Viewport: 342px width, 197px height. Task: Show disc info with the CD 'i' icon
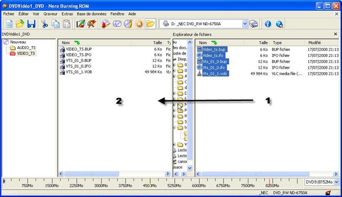(128, 23)
